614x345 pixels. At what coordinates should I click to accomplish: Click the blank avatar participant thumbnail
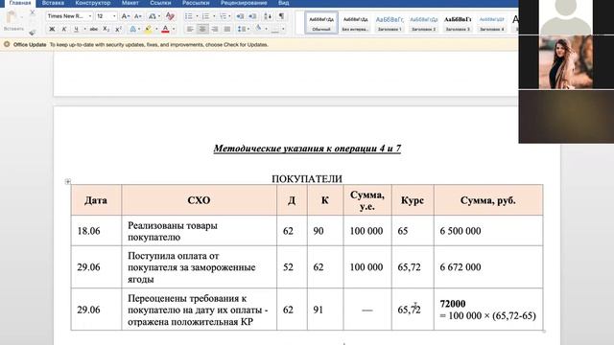click(x=566, y=17)
